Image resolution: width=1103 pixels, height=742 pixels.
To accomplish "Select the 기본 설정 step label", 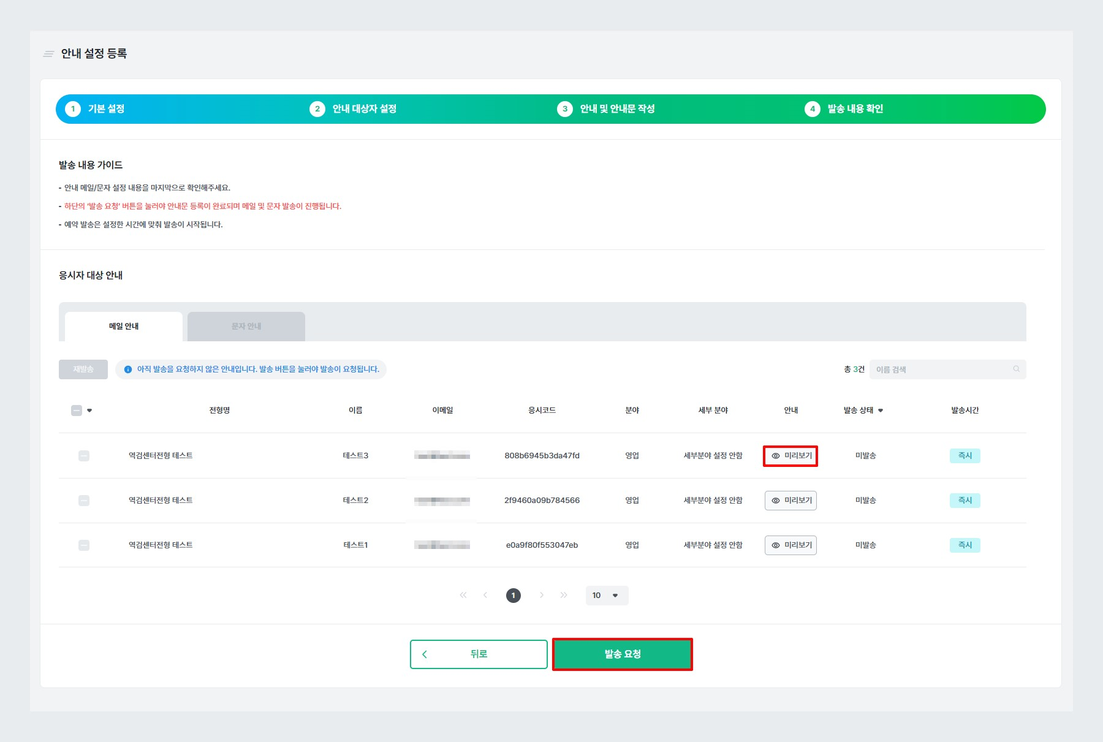I will click(x=107, y=109).
